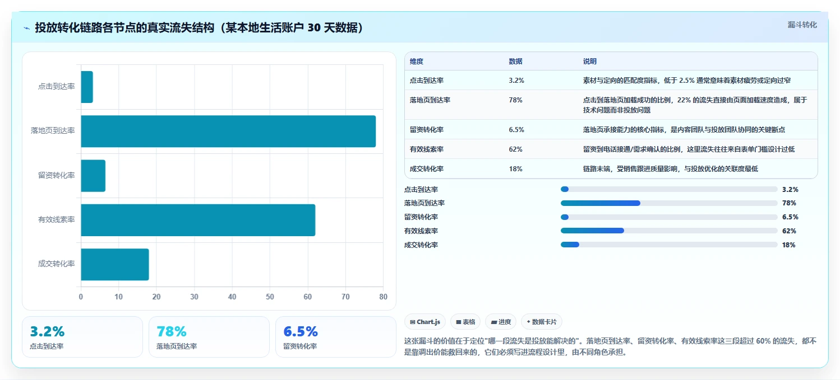
Task: Click the 有效线索率 progress bar at 62%
Action: (x=669, y=231)
